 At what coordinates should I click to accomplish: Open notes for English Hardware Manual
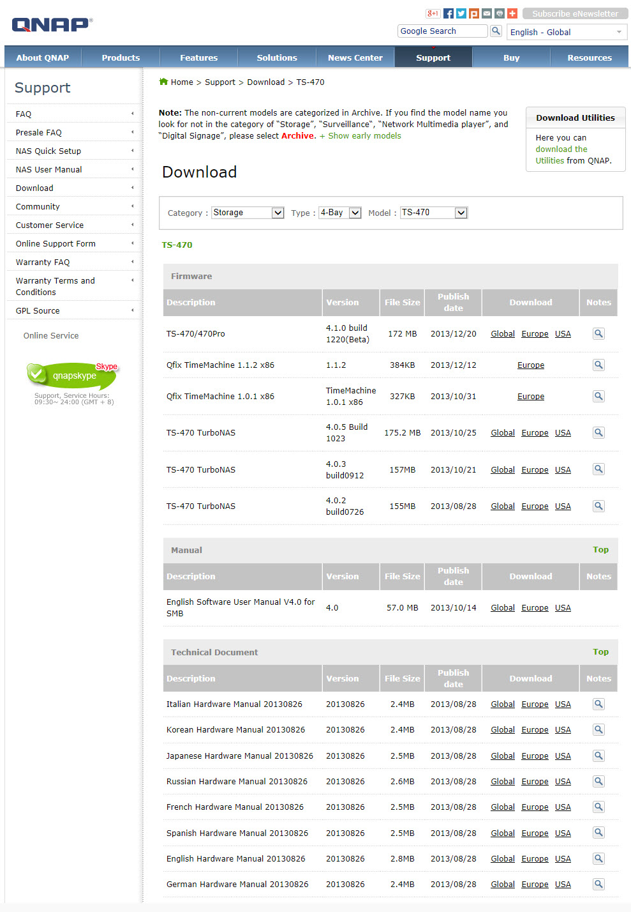coord(598,858)
